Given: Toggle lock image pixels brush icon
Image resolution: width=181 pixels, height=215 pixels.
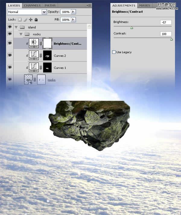Looking at the screenshot, I should coord(25,20).
